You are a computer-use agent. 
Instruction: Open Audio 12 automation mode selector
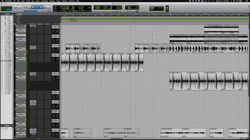pos(23,78)
